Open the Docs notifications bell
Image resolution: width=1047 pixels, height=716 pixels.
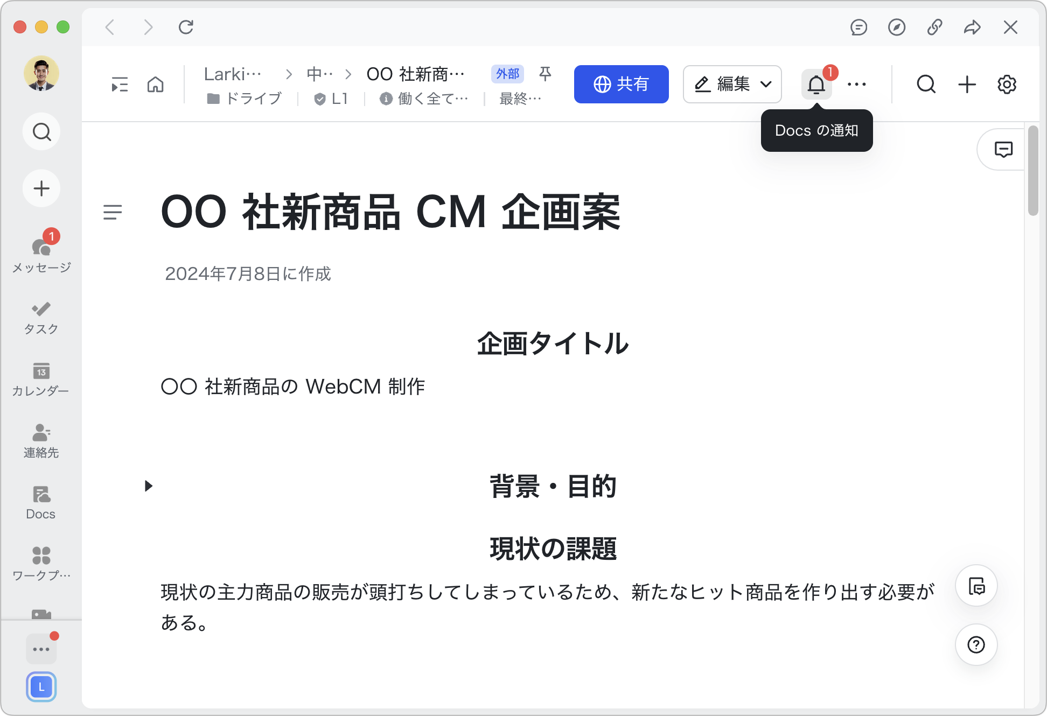816,85
